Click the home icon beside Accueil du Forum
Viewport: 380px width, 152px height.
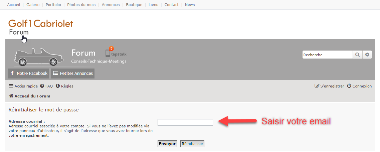pyautogui.click(x=11, y=96)
